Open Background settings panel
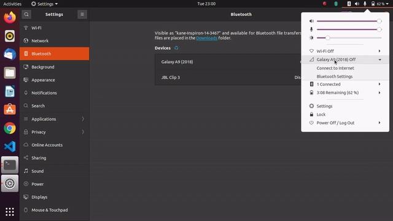 point(55,67)
